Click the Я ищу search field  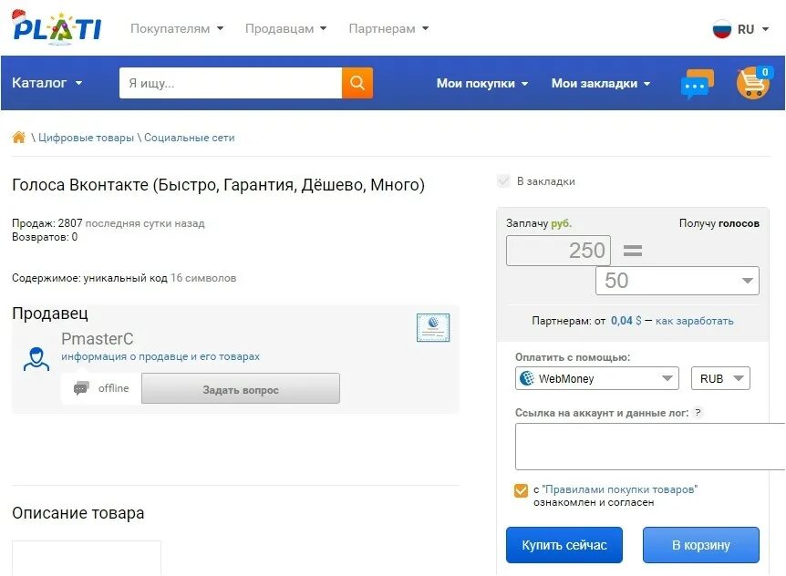(x=231, y=83)
